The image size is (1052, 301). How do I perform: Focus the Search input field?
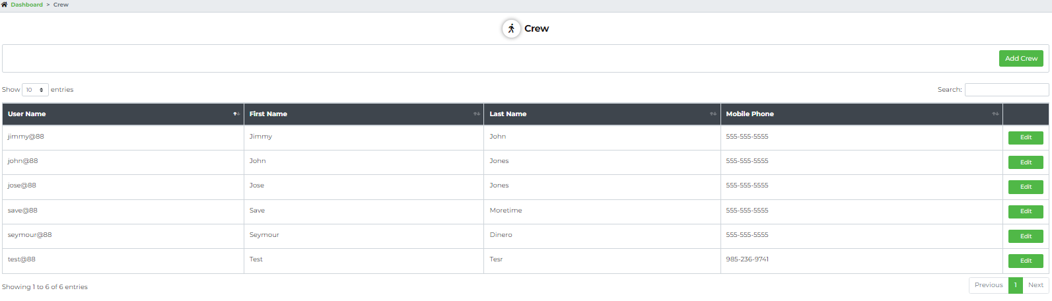tap(1006, 90)
